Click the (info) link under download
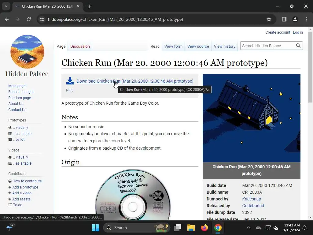Image resolution: width=313 pixels, height=235 pixels. tap(70, 90)
